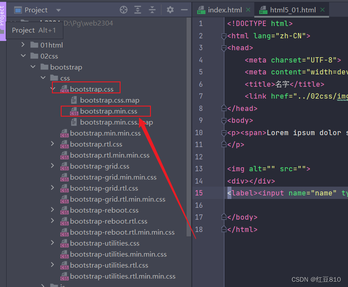Select bootstrap-reboot.css file name

pyautogui.click(x=104, y=210)
